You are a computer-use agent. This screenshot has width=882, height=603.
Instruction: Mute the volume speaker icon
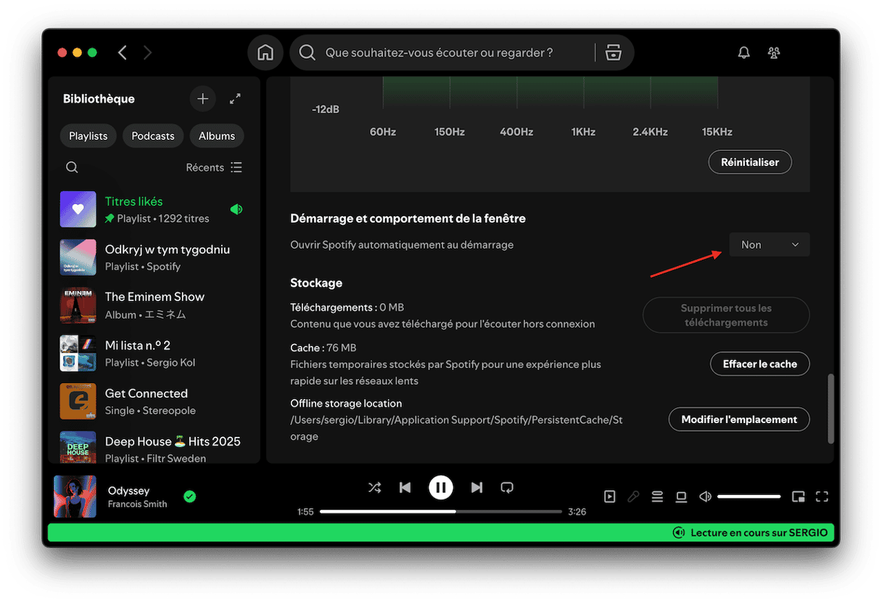point(704,496)
